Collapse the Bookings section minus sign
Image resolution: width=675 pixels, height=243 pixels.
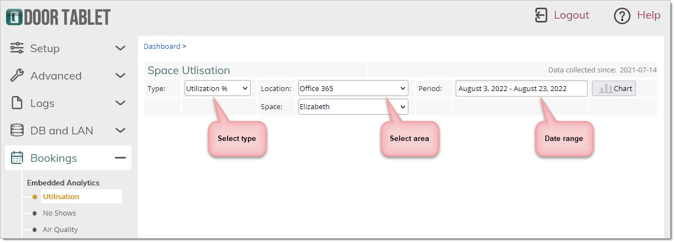pyautogui.click(x=120, y=158)
